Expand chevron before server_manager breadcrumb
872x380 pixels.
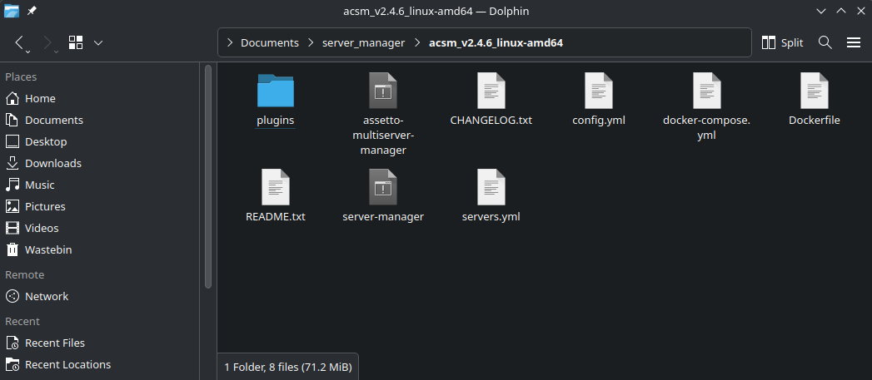click(x=311, y=42)
